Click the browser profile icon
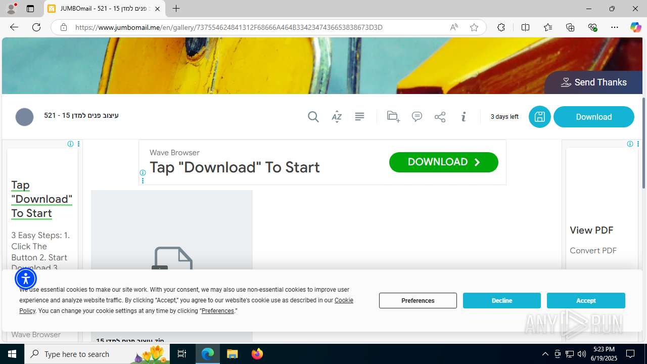The image size is (647, 364). 11,9
